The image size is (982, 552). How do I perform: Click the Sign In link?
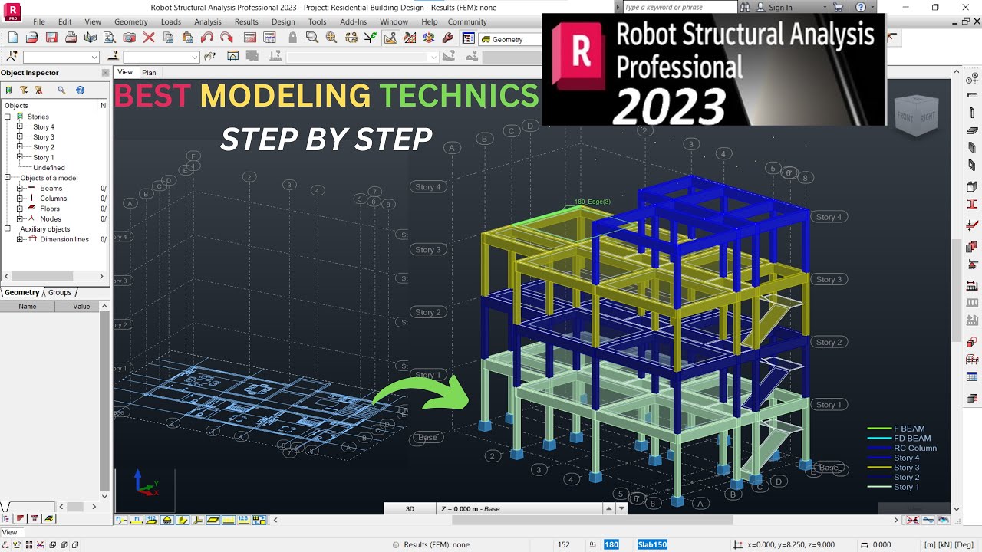pyautogui.click(x=780, y=7)
